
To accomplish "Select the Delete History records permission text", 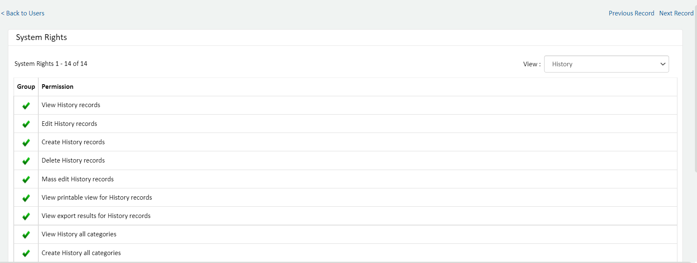I will pos(73,160).
